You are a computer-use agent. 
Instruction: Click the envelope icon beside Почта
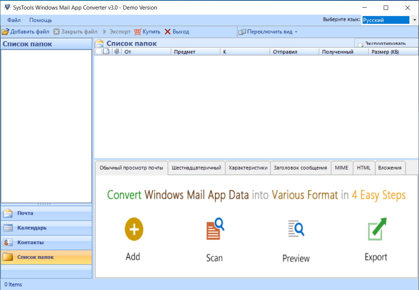click(x=8, y=213)
